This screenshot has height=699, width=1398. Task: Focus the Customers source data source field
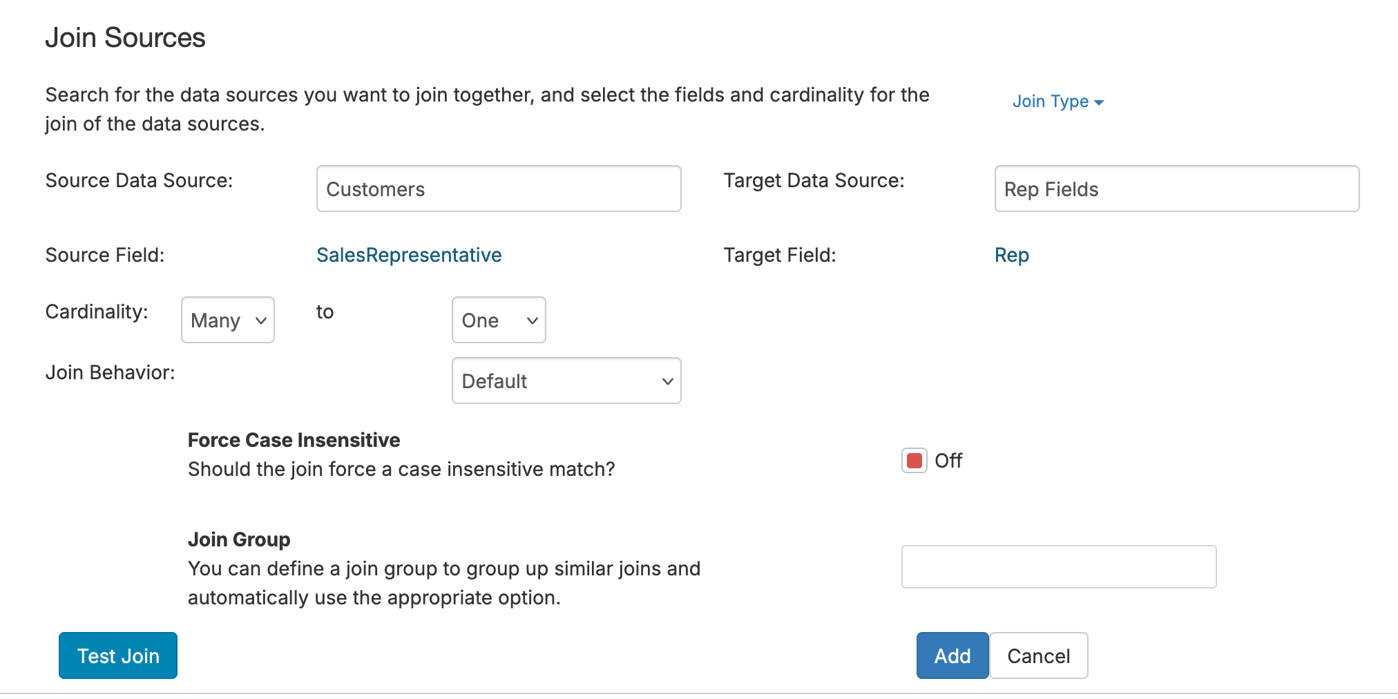click(498, 189)
